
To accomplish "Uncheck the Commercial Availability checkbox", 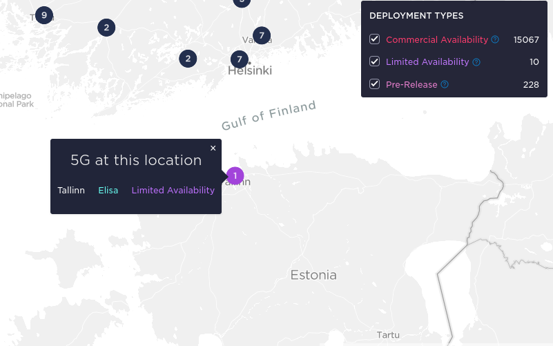I will [x=375, y=39].
